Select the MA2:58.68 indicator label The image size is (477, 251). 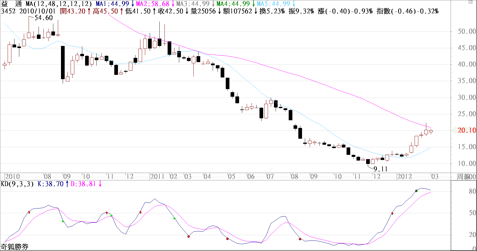coord(152,4)
